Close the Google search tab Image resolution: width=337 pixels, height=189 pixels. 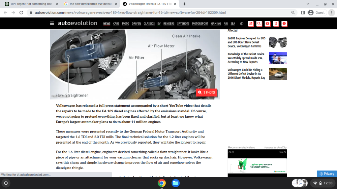tap(116, 4)
